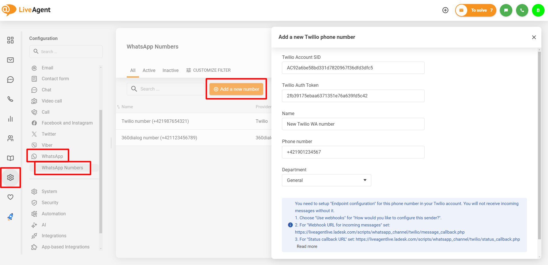Open the Chats bubble icon in sidebar
Image resolution: width=548 pixels, height=265 pixels.
point(11,80)
